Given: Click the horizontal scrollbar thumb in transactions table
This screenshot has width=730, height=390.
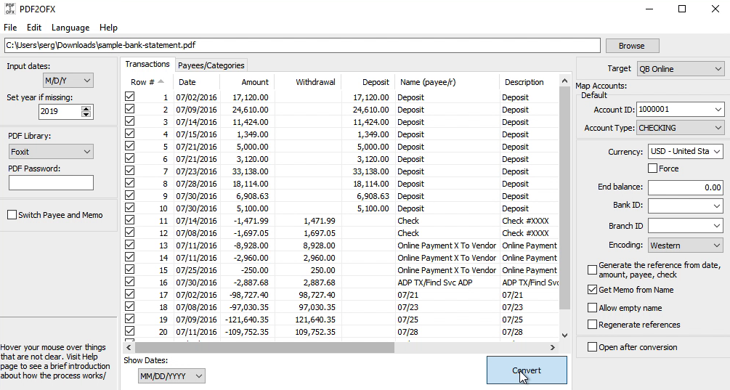Looking at the screenshot, I should click(264, 347).
